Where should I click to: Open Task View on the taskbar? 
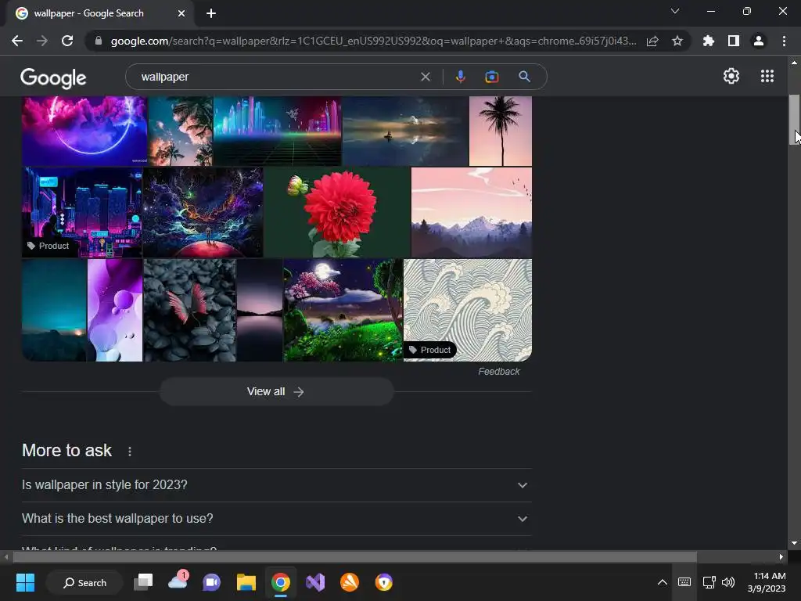click(143, 582)
